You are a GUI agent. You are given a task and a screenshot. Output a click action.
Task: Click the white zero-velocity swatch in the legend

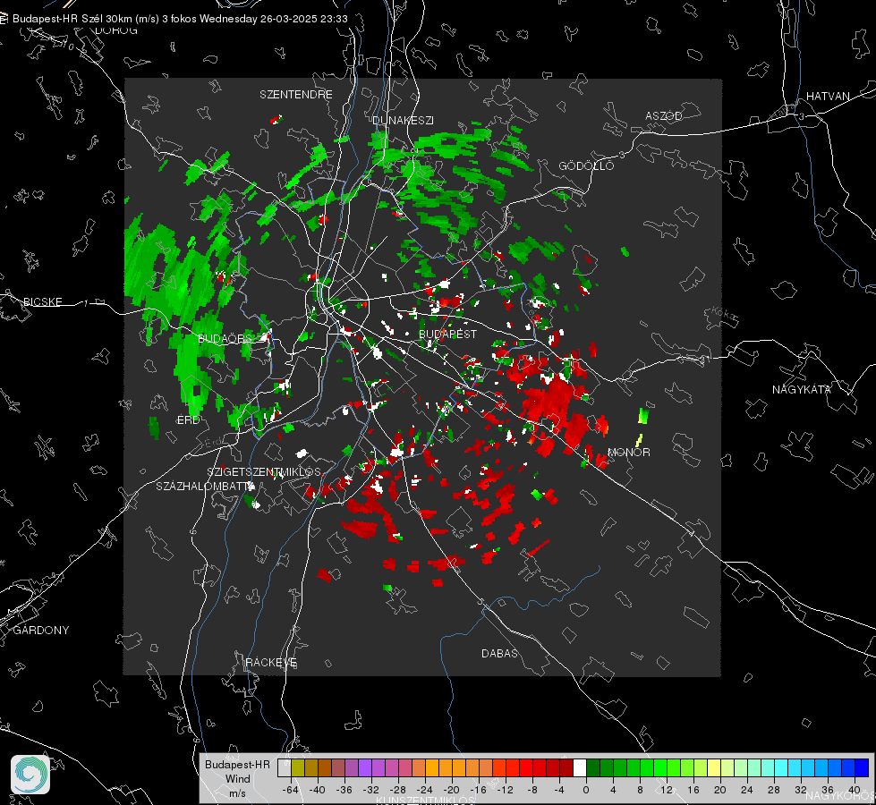point(580,768)
